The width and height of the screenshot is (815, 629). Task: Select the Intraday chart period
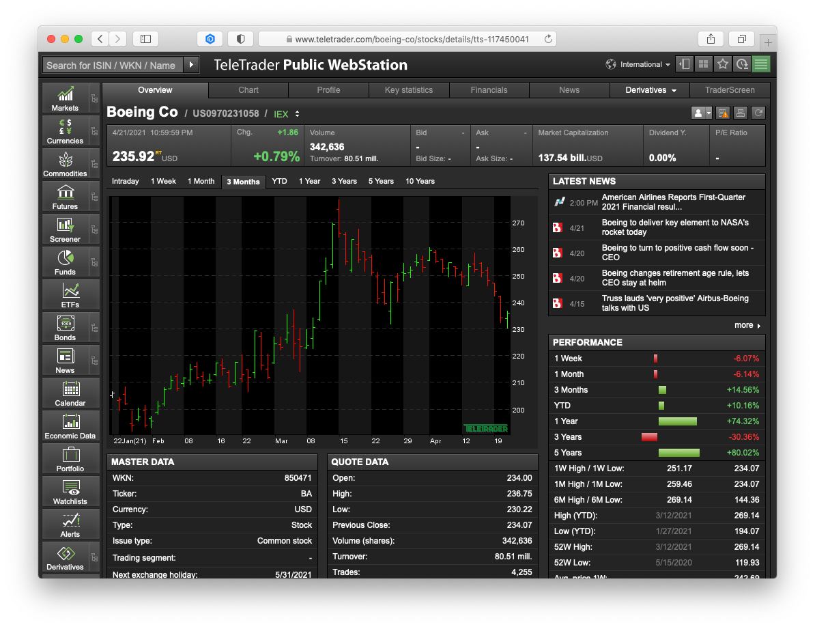coord(126,181)
